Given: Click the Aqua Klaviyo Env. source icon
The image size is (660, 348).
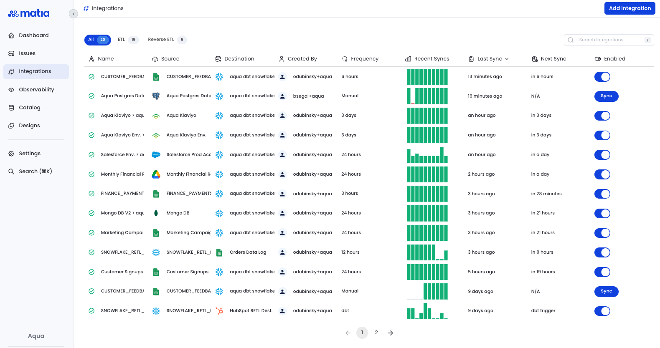Looking at the screenshot, I should 156,135.
